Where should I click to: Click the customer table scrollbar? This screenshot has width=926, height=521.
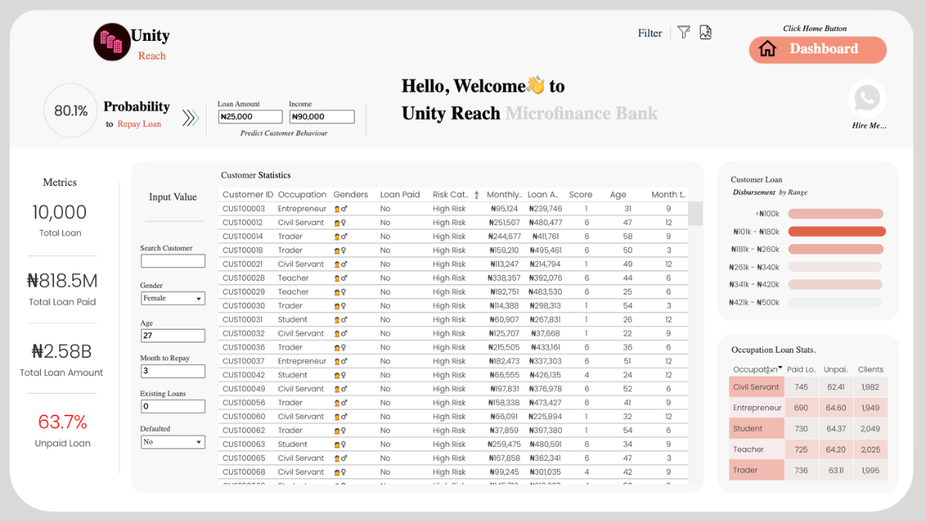697,214
